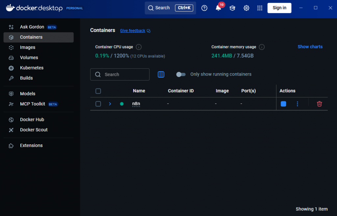
Task: Sort by the Name column header
Action: pos(139,91)
